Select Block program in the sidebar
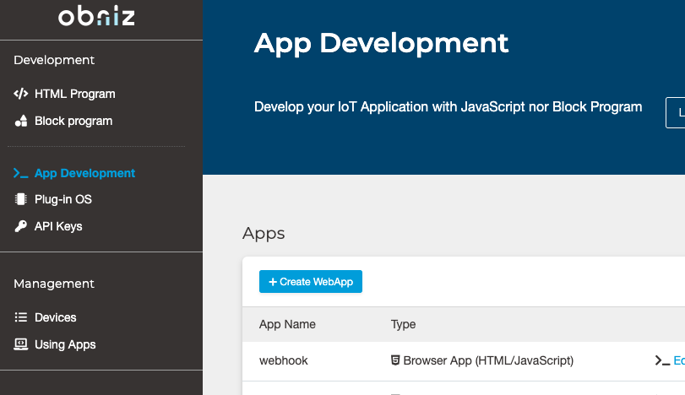Image resolution: width=685 pixels, height=395 pixels. click(x=73, y=121)
